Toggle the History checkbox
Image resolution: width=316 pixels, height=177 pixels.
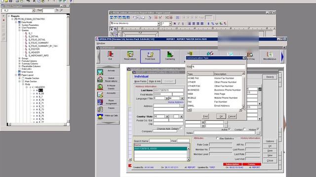258,129
